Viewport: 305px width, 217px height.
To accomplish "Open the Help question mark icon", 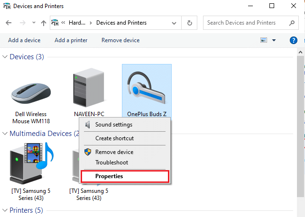I will (x=293, y=40).
